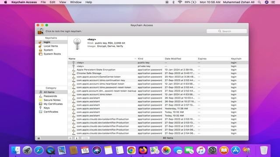Open the Edit menu
This screenshot has height=157, width=280.
52,2
